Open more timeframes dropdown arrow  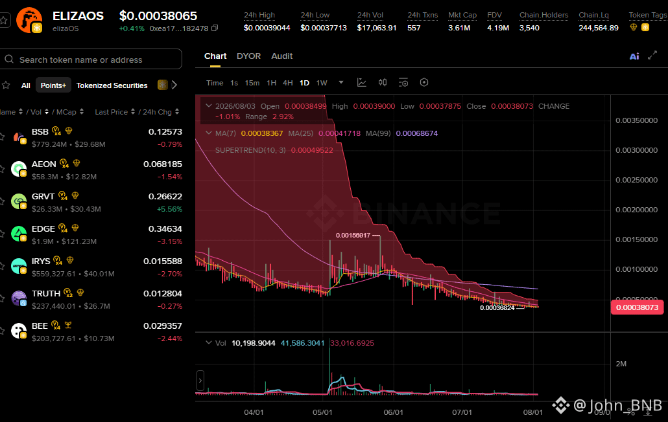(x=341, y=82)
